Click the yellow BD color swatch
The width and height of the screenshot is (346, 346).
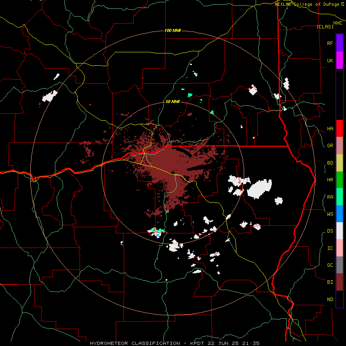(x=339, y=163)
